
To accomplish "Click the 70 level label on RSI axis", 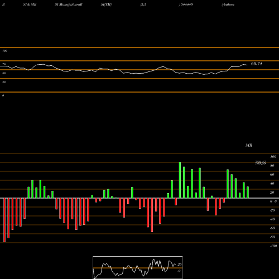I will (x=4, y=64).
